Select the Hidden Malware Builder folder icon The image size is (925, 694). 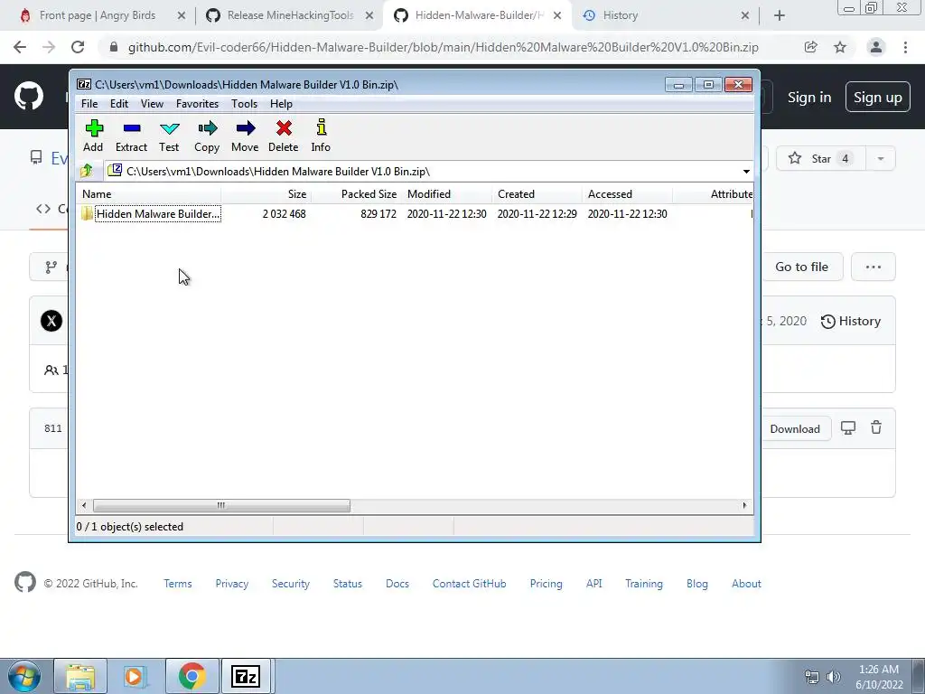[88, 213]
